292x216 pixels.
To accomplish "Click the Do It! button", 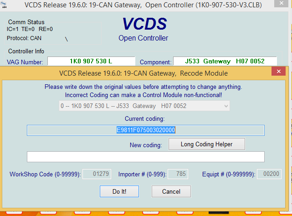I will [119, 191].
